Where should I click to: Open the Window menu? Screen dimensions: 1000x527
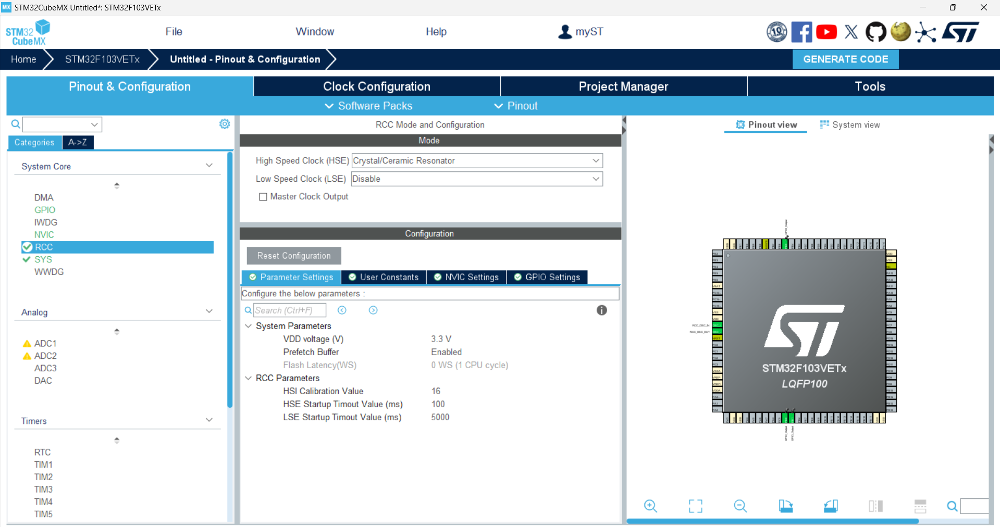pyautogui.click(x=315, y=32)
